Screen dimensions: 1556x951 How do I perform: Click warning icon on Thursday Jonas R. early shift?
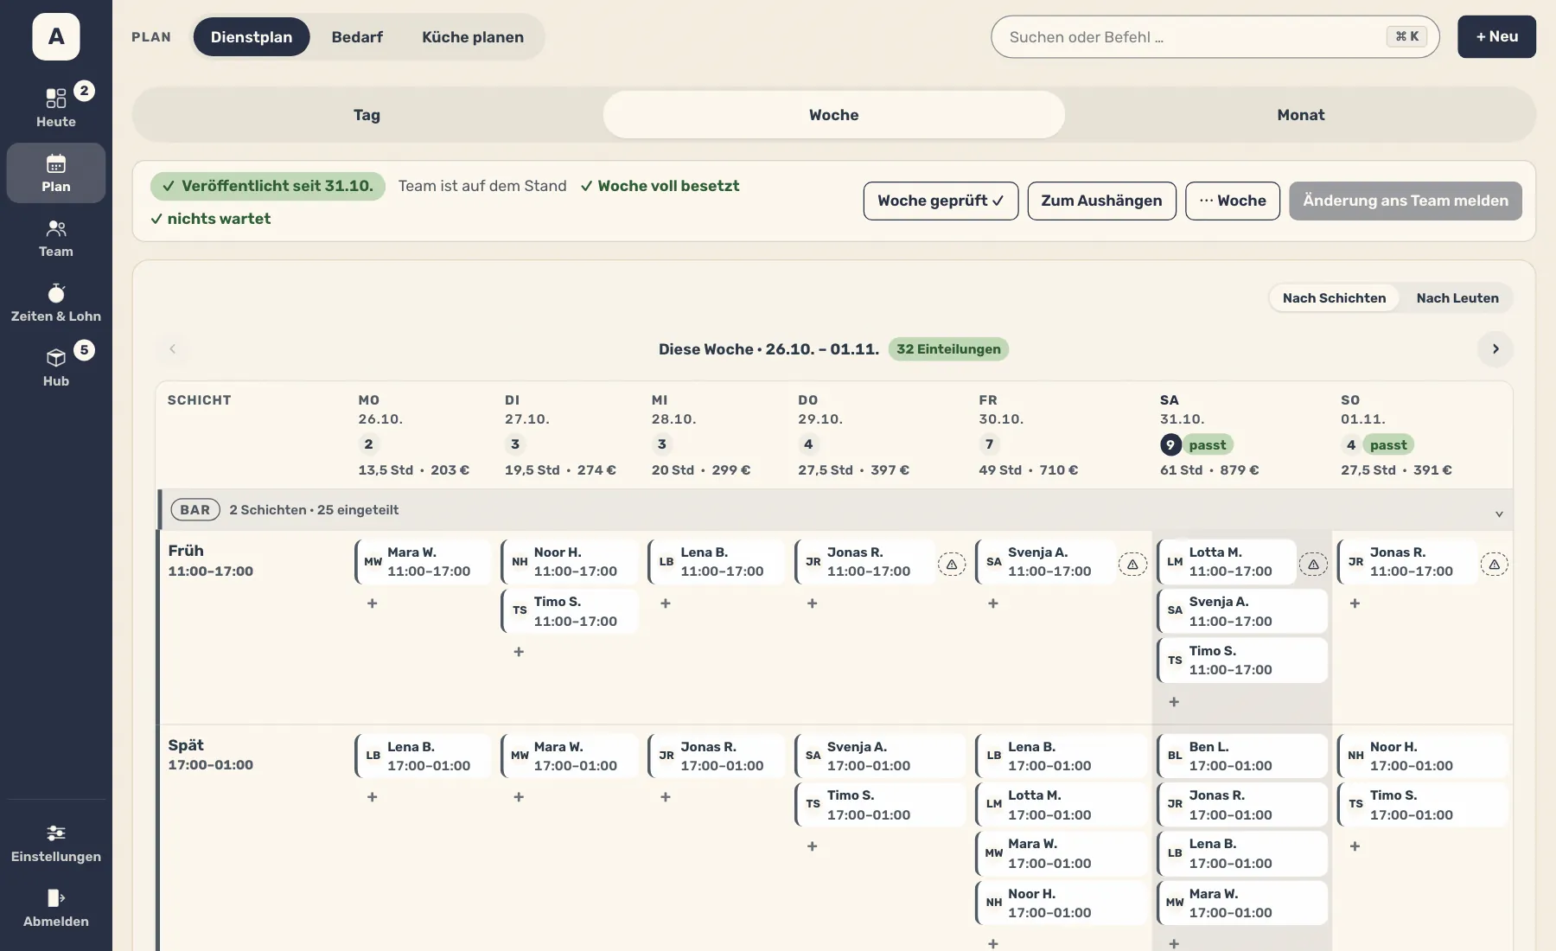(x=952, y=565)
